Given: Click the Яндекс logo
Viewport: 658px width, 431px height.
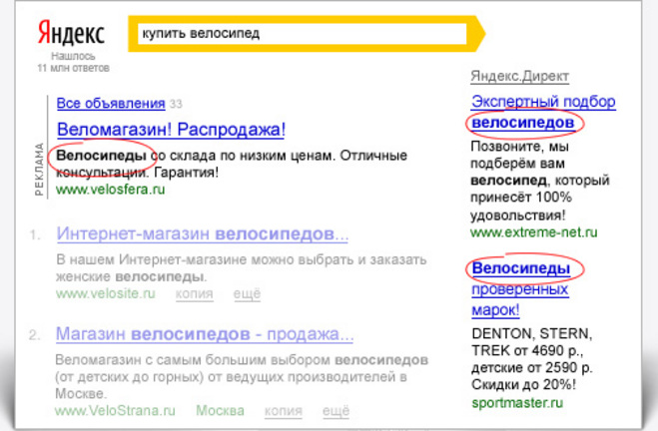Looking at the screenshot, I should tap(71, 33).
